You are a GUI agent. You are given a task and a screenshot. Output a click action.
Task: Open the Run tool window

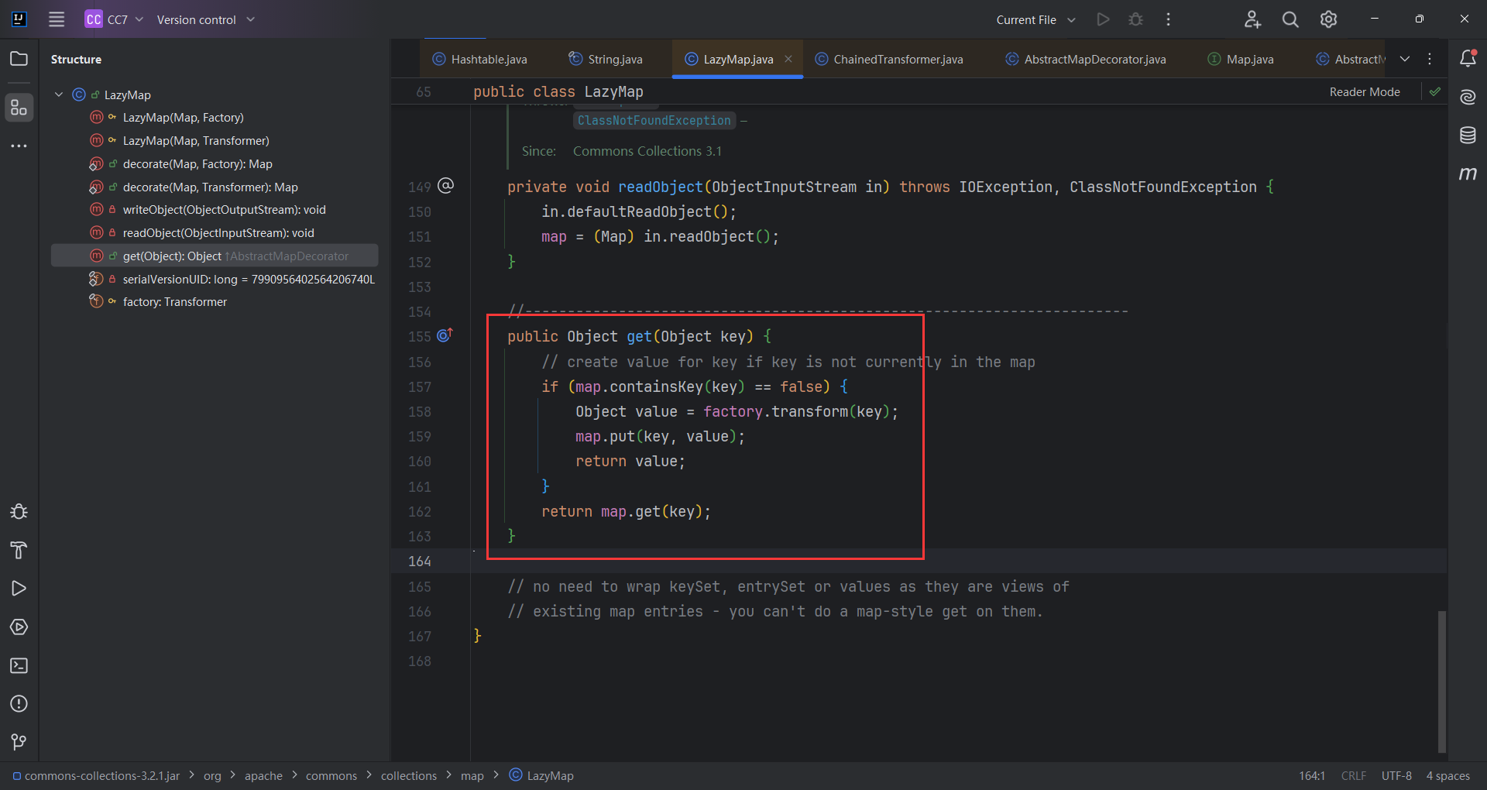[x=19, y=589]
